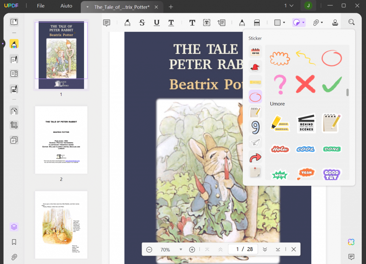
Task: Select the highlighter tool in toolbar
Action: [128, 22]
